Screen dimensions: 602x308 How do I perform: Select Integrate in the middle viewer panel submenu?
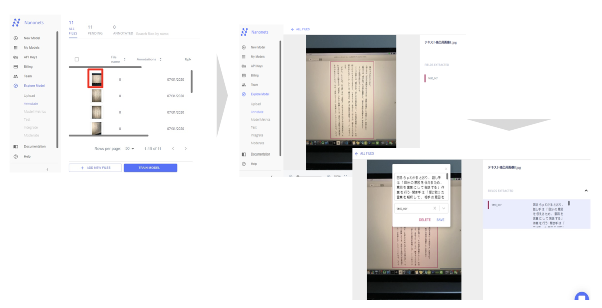(257, 135)
